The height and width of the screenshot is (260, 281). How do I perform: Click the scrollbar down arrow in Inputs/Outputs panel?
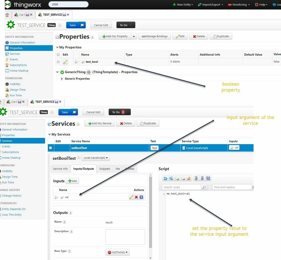pos(150,258)
